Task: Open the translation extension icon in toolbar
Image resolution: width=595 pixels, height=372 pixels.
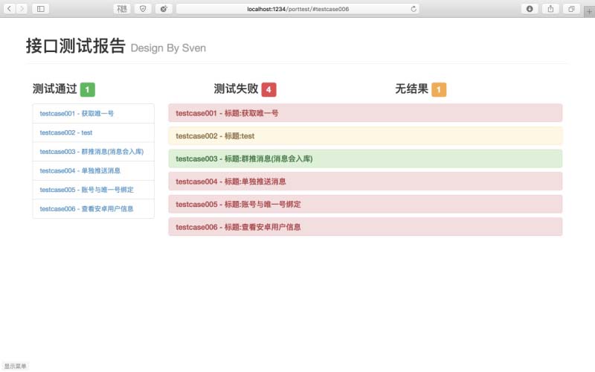Action: point(122,9)
